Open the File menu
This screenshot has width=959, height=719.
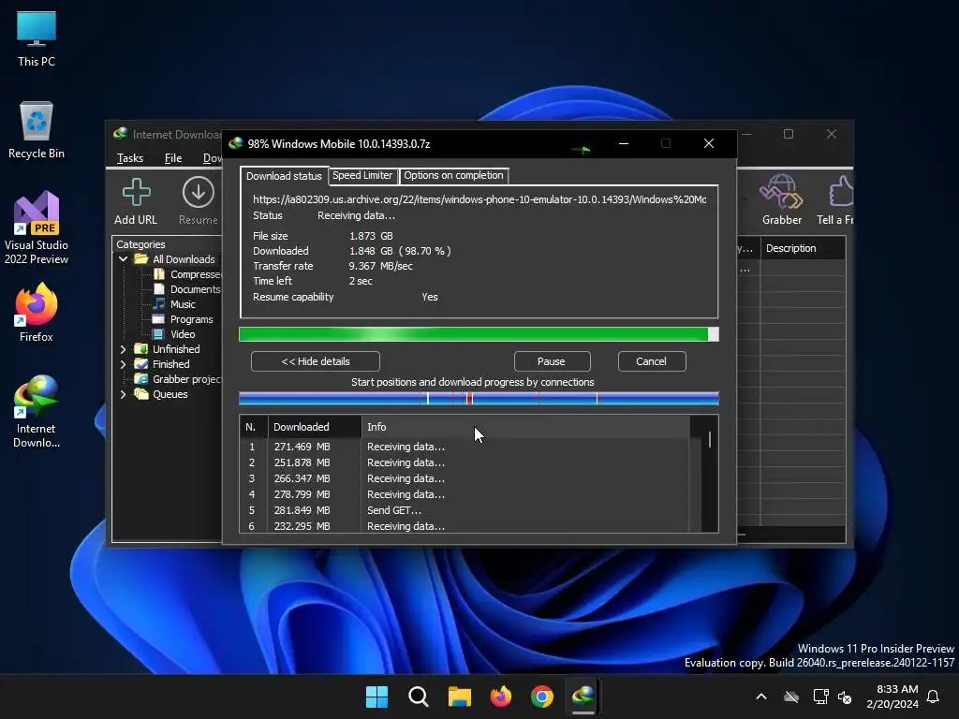(x=173, y=158)
